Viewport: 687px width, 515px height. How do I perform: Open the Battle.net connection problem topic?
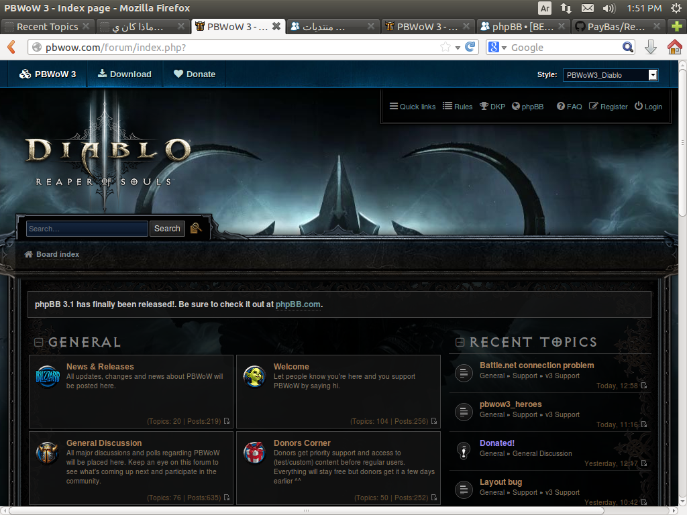(x=537, y=365)
